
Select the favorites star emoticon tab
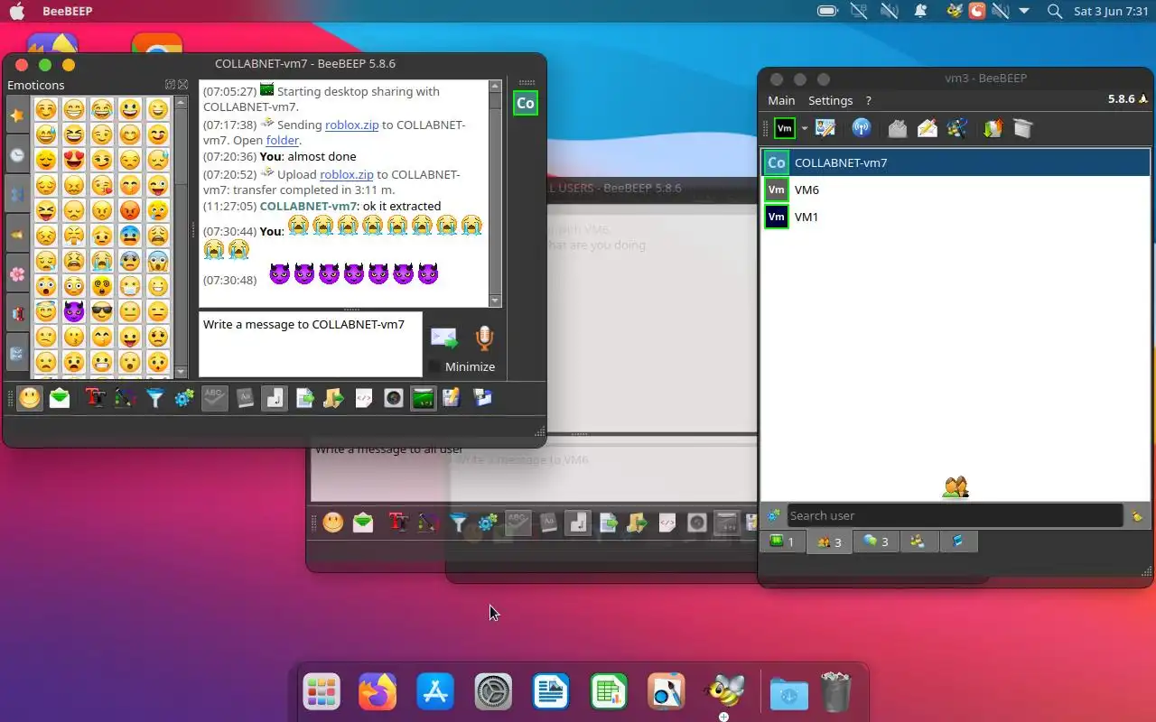[x=17, y=116]
